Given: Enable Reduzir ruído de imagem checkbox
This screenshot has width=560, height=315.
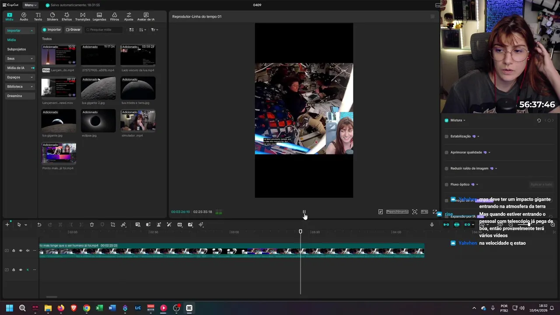Looking at the screenshot, I should pyautogui.click(x=446, y=168).
